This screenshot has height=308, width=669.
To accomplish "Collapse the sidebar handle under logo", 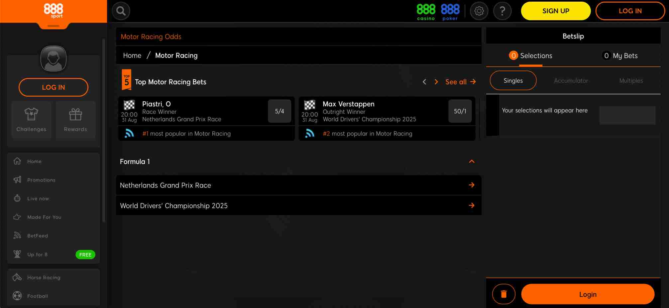I will (53, 26).
